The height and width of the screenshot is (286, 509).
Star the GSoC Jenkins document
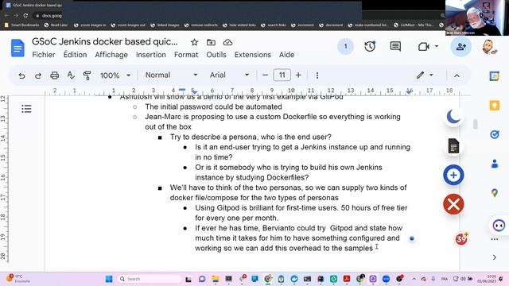point(194,42)
